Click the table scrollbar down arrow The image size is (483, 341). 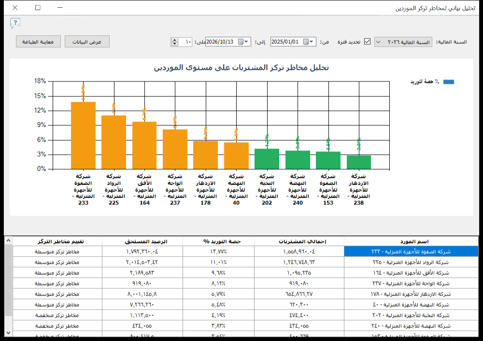tap(8, 333)
